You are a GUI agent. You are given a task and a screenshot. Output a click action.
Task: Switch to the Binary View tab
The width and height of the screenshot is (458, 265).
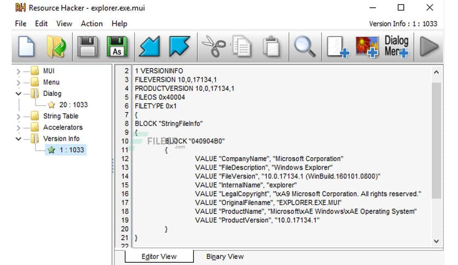(x=225, y=256)
